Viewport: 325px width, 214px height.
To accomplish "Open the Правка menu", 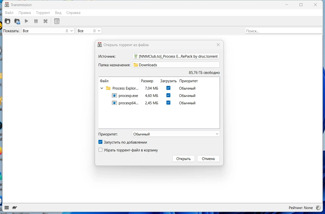I will pyautogui.click(x=25, y=13).
